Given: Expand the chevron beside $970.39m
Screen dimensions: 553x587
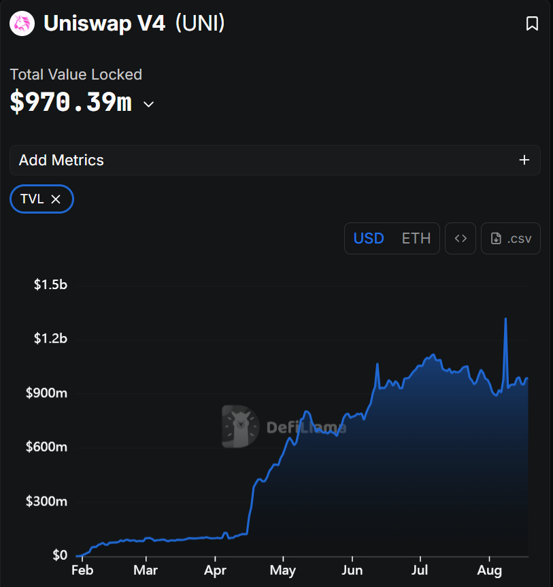Looking at the screenshot, I should 148,104.
